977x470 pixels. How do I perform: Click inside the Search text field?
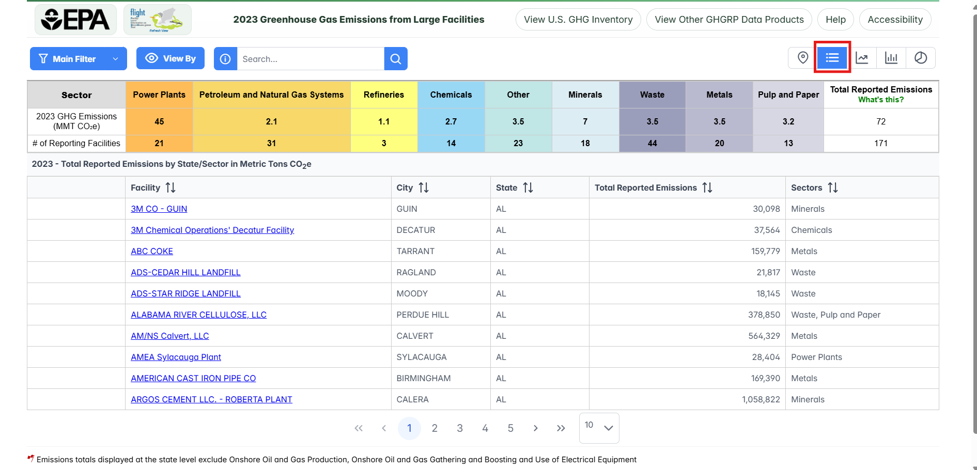(x=310, y=59)
